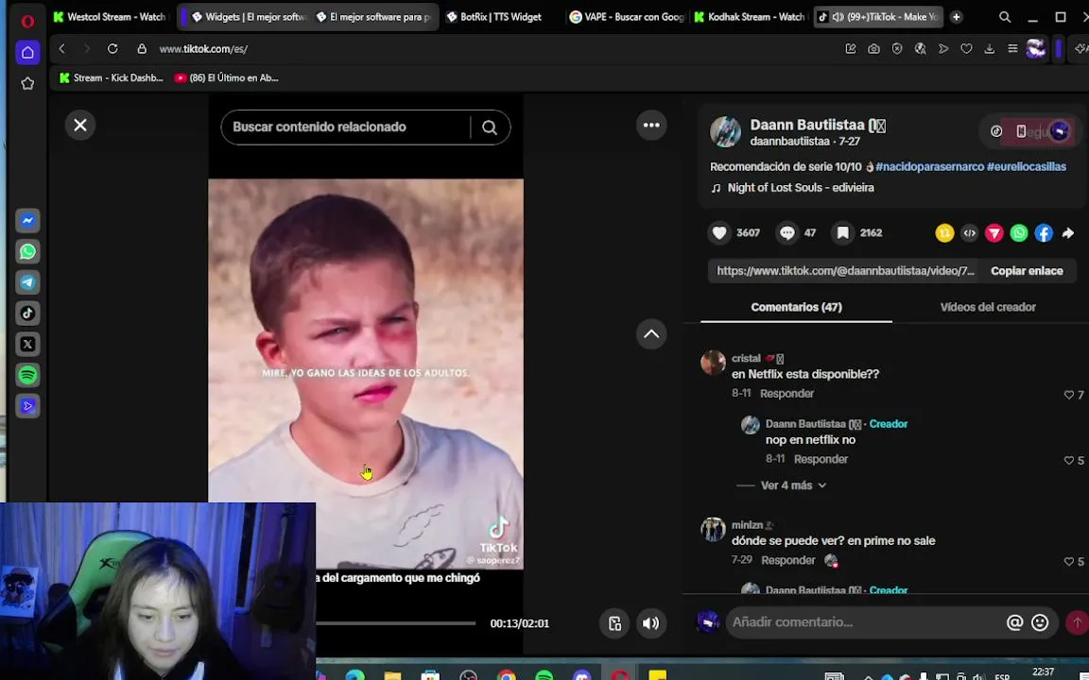Open Opera snapshot camera icon
Viewport: 1089px width, 680px height.
coord(873,48)
